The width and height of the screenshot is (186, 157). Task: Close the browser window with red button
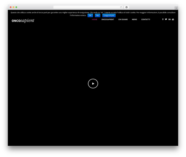click(x=11, y=7)
